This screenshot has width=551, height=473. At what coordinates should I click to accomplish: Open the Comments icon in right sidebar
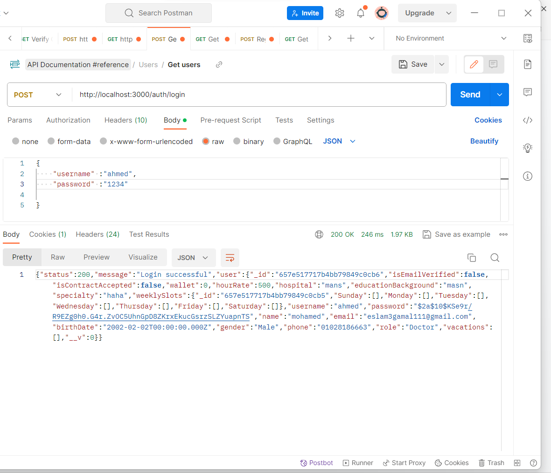coord(528,92)
